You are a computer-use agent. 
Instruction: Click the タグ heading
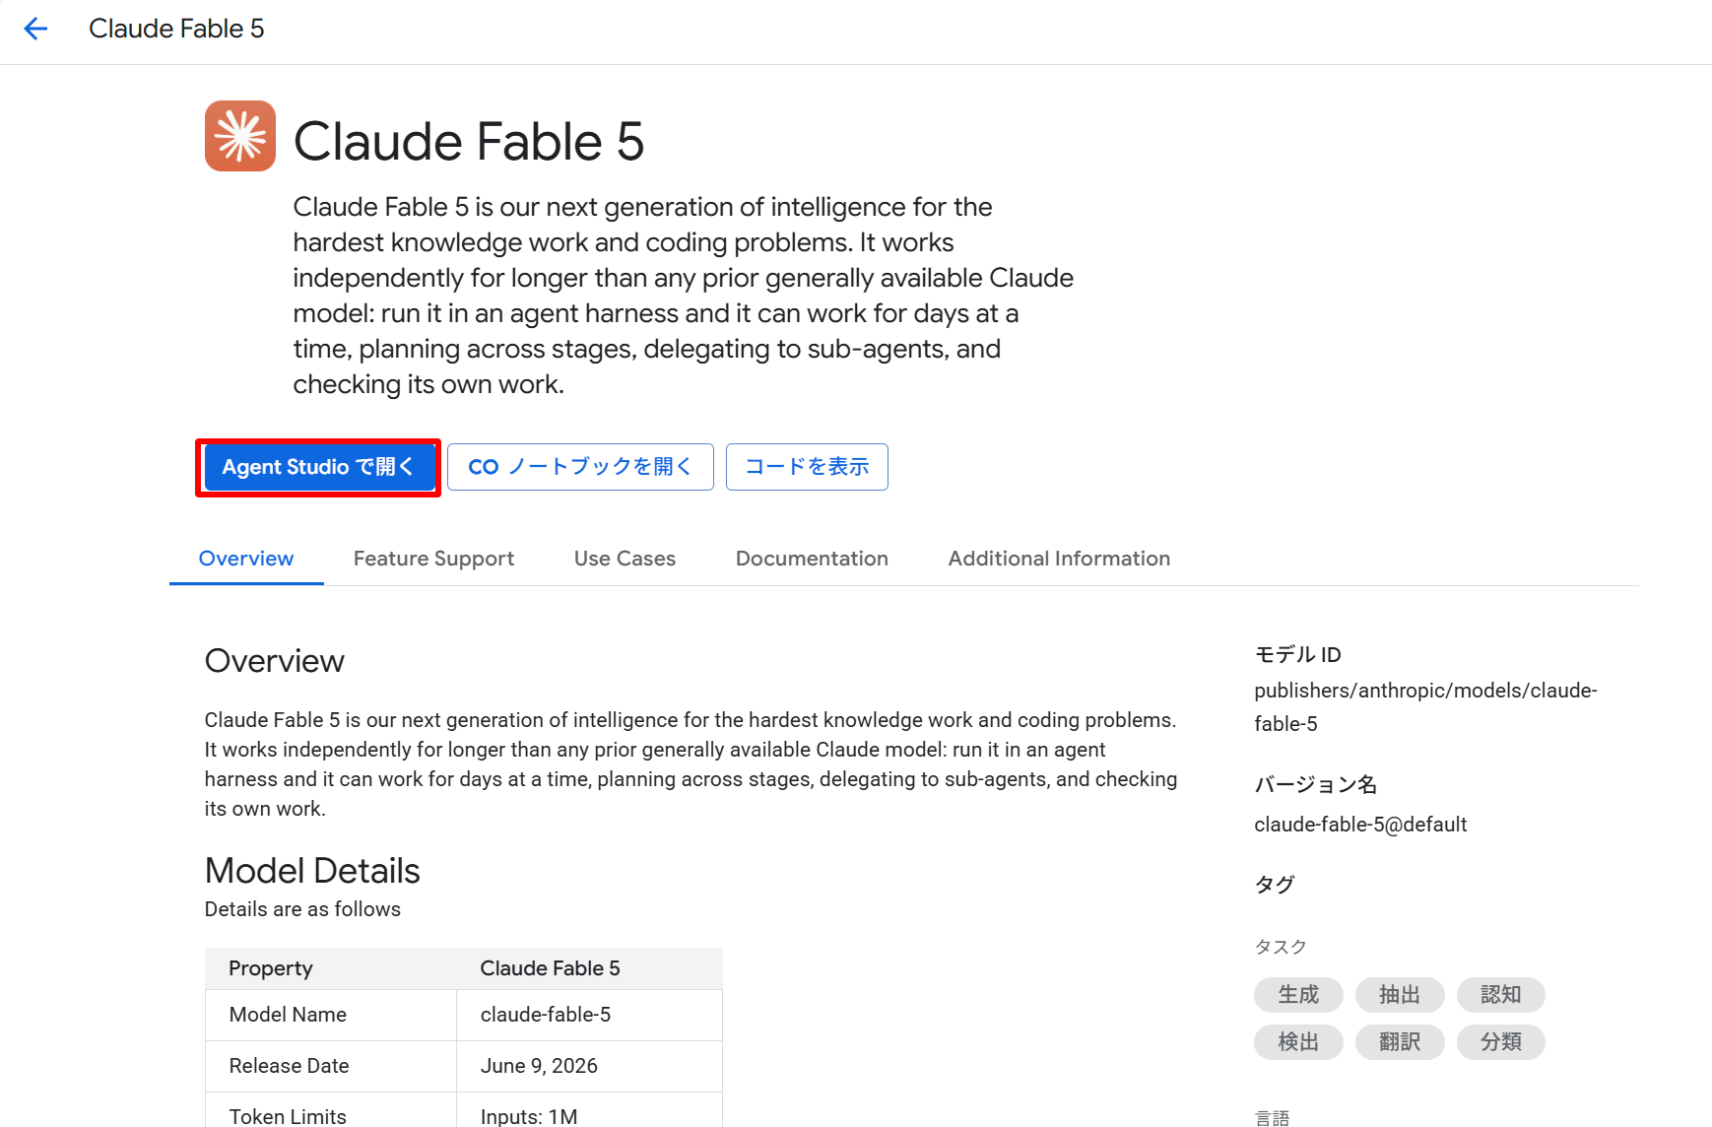point(1274,885)
